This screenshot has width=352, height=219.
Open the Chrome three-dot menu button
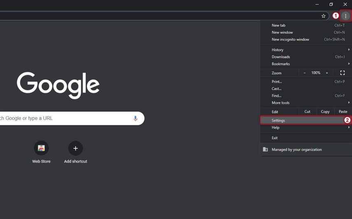[345, 16]
